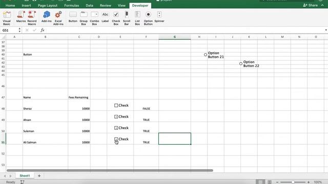This screenshot has width=328, height=184.
Task: Insert a Group Box control
Action: [84, 18]
